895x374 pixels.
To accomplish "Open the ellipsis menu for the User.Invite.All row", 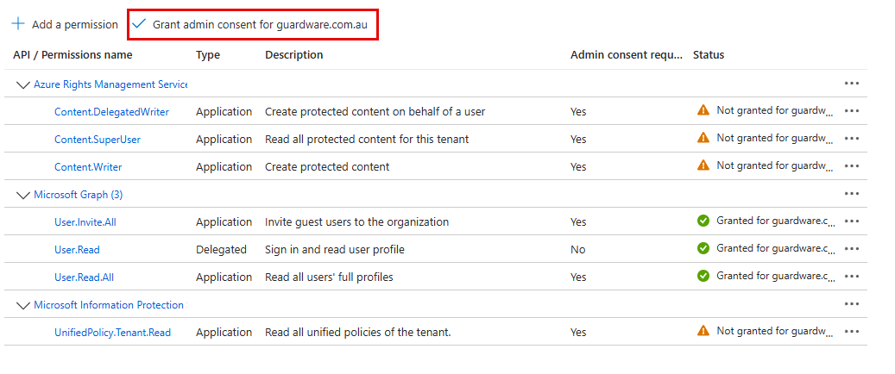I will [852, 221].
